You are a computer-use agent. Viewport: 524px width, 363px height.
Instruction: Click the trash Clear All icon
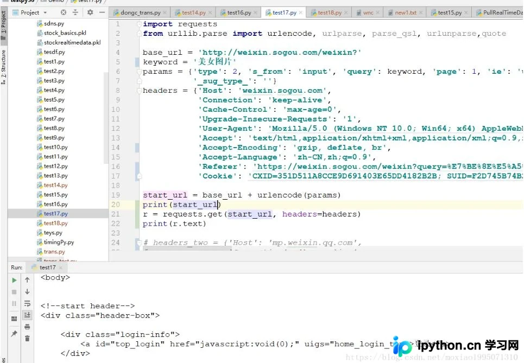(x=27, y=338)
